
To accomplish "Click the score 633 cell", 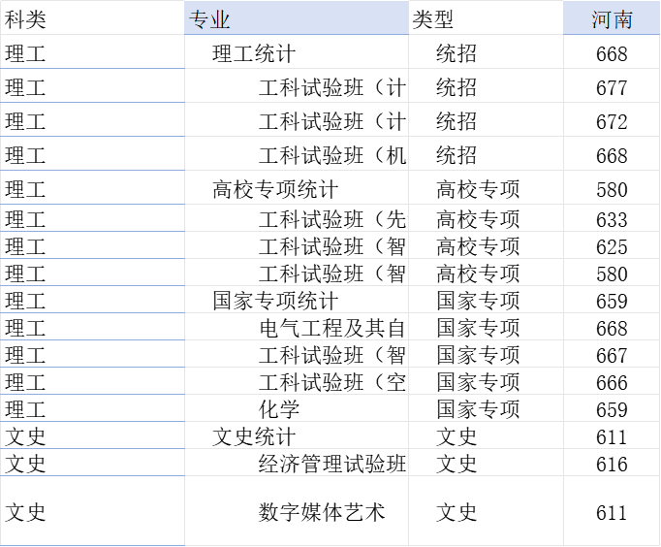I will point(612,219).
